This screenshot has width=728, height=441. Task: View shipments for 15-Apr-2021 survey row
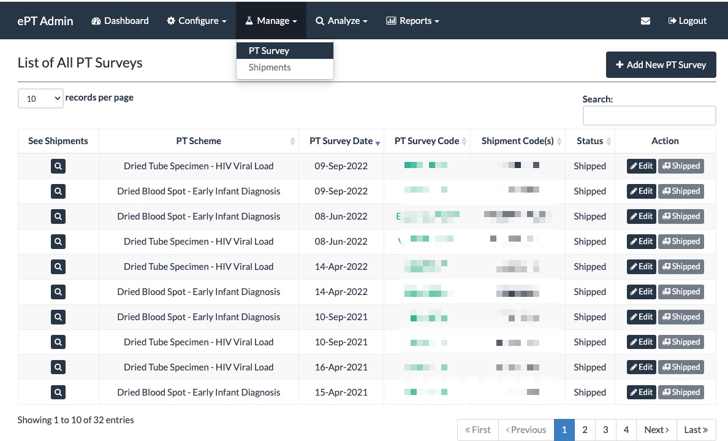pyautogui.click(x=58, y=393)
